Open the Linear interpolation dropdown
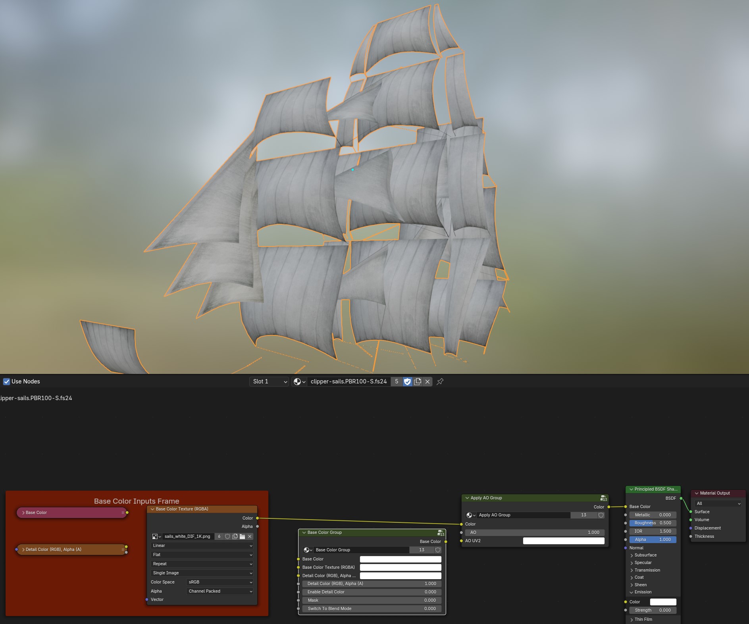Viewport: 749px width, 624px height. 202,545
